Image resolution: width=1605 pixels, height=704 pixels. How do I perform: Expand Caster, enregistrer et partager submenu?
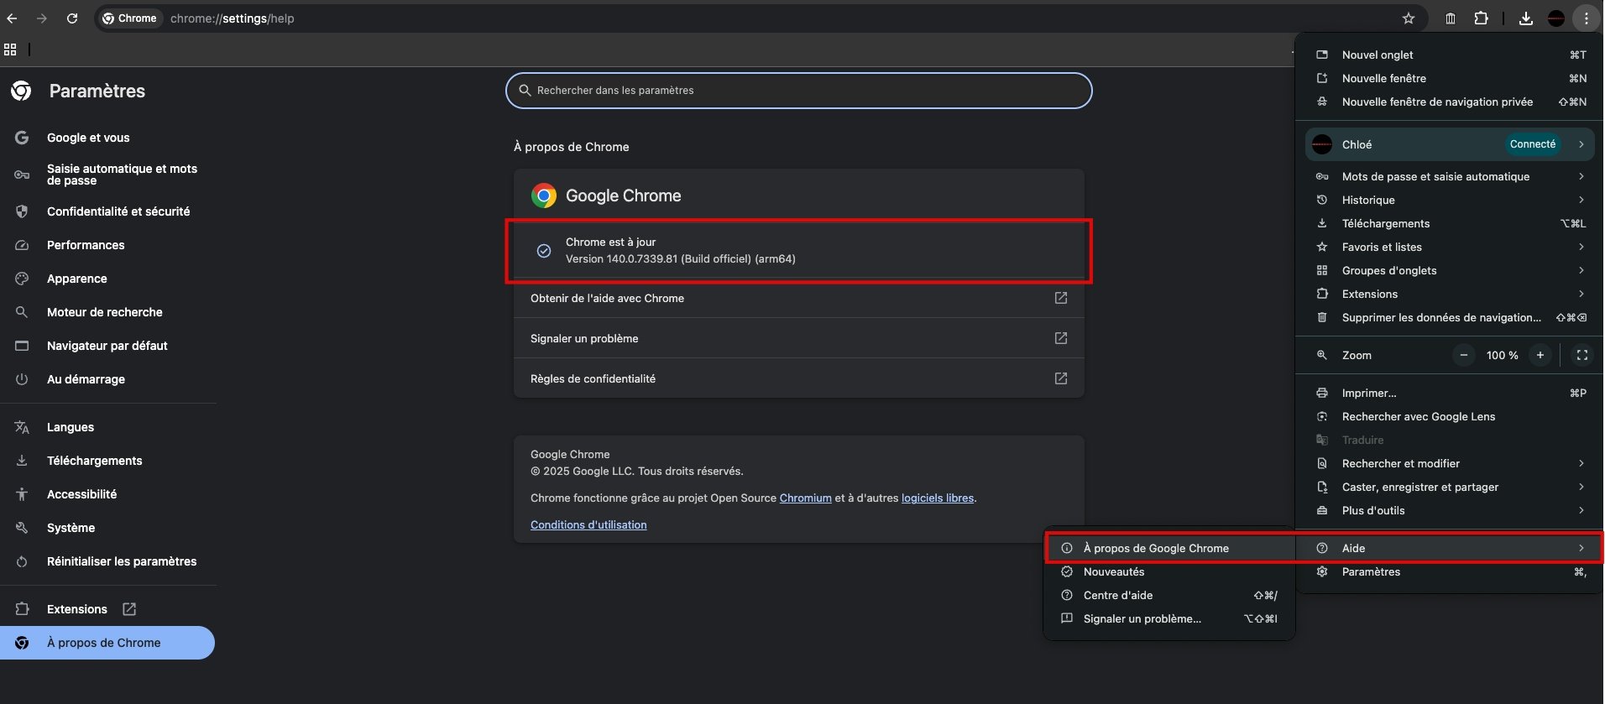(x=1450, y=487)
